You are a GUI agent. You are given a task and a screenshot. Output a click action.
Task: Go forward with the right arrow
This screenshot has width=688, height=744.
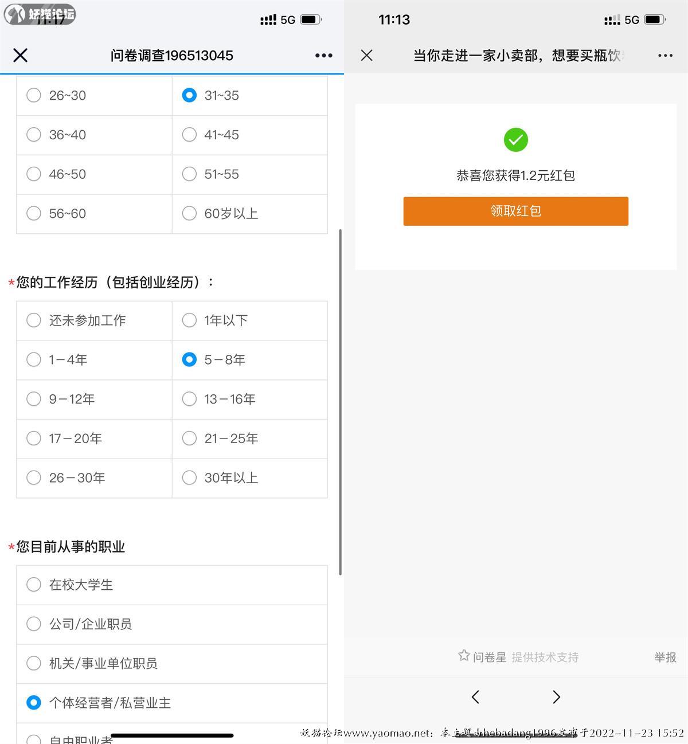(556, 696)
